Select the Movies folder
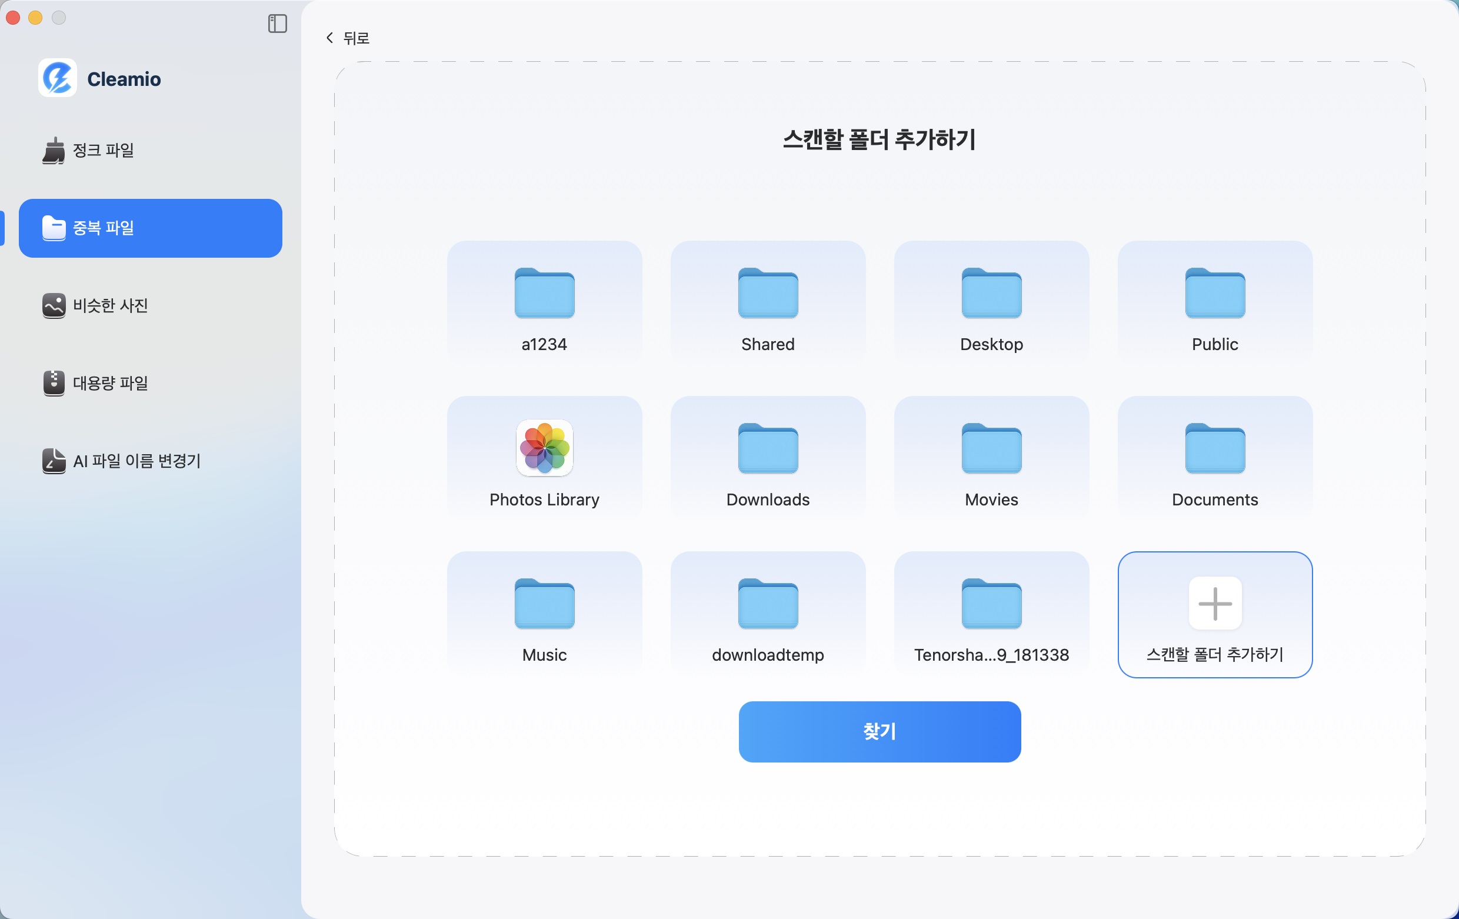 991,459
